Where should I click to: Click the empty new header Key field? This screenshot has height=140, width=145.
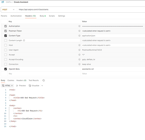(44, 74)
